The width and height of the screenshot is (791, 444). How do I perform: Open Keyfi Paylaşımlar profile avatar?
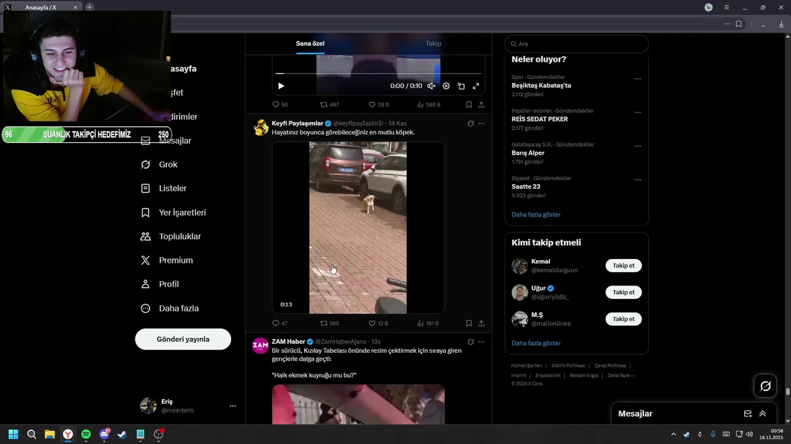coord(261,128)
